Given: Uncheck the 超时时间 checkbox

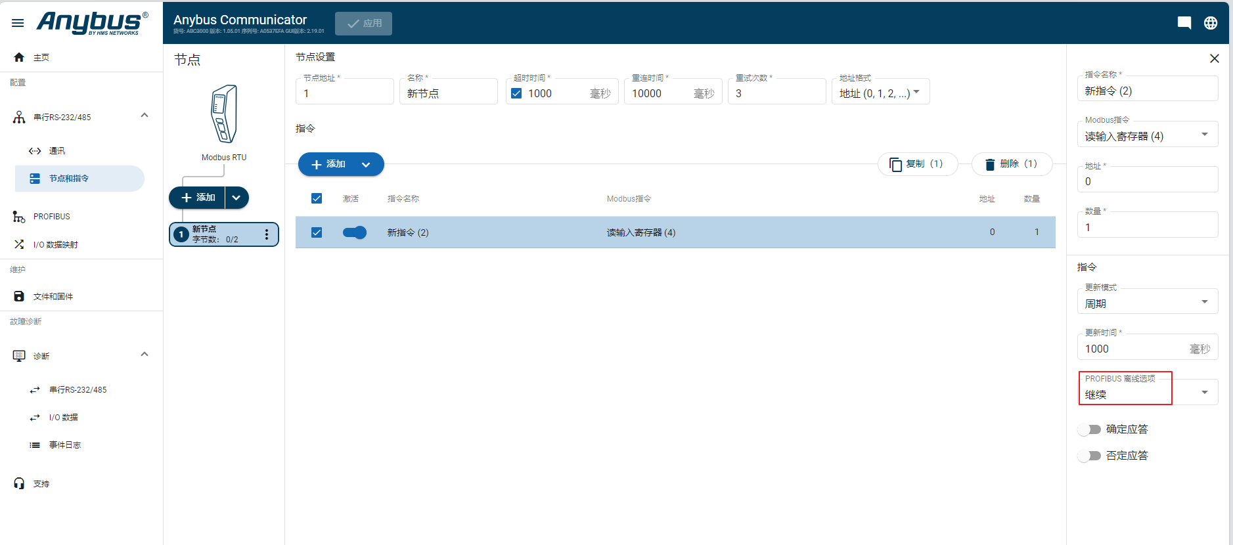Looking at the screenshot, I should point(516,93).
